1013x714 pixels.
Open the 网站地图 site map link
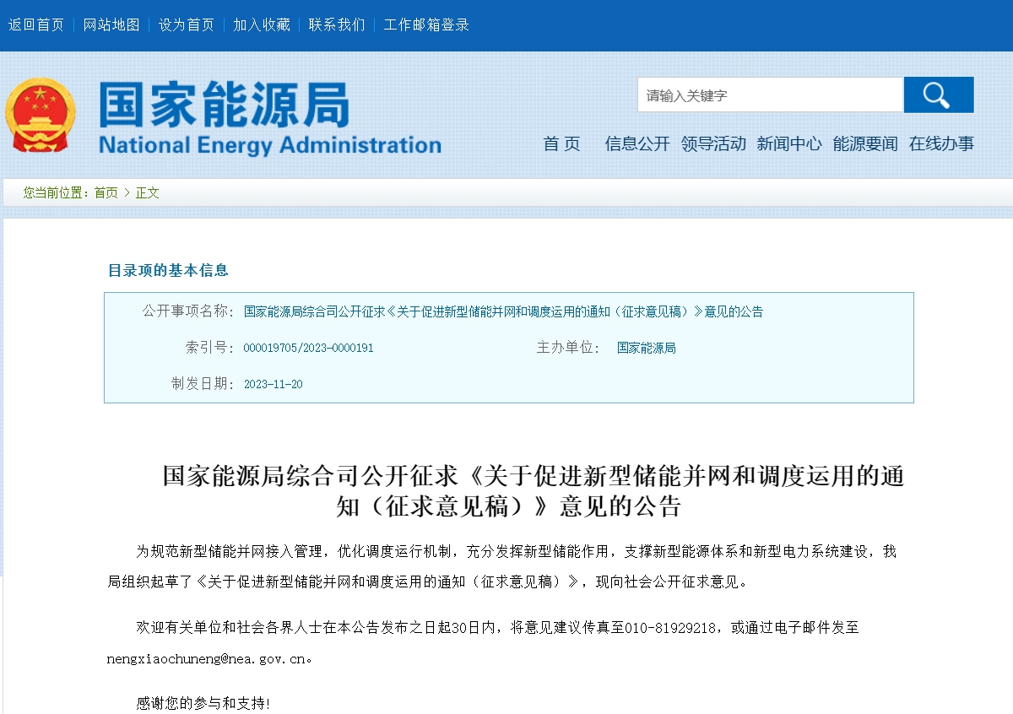point(111,24)
